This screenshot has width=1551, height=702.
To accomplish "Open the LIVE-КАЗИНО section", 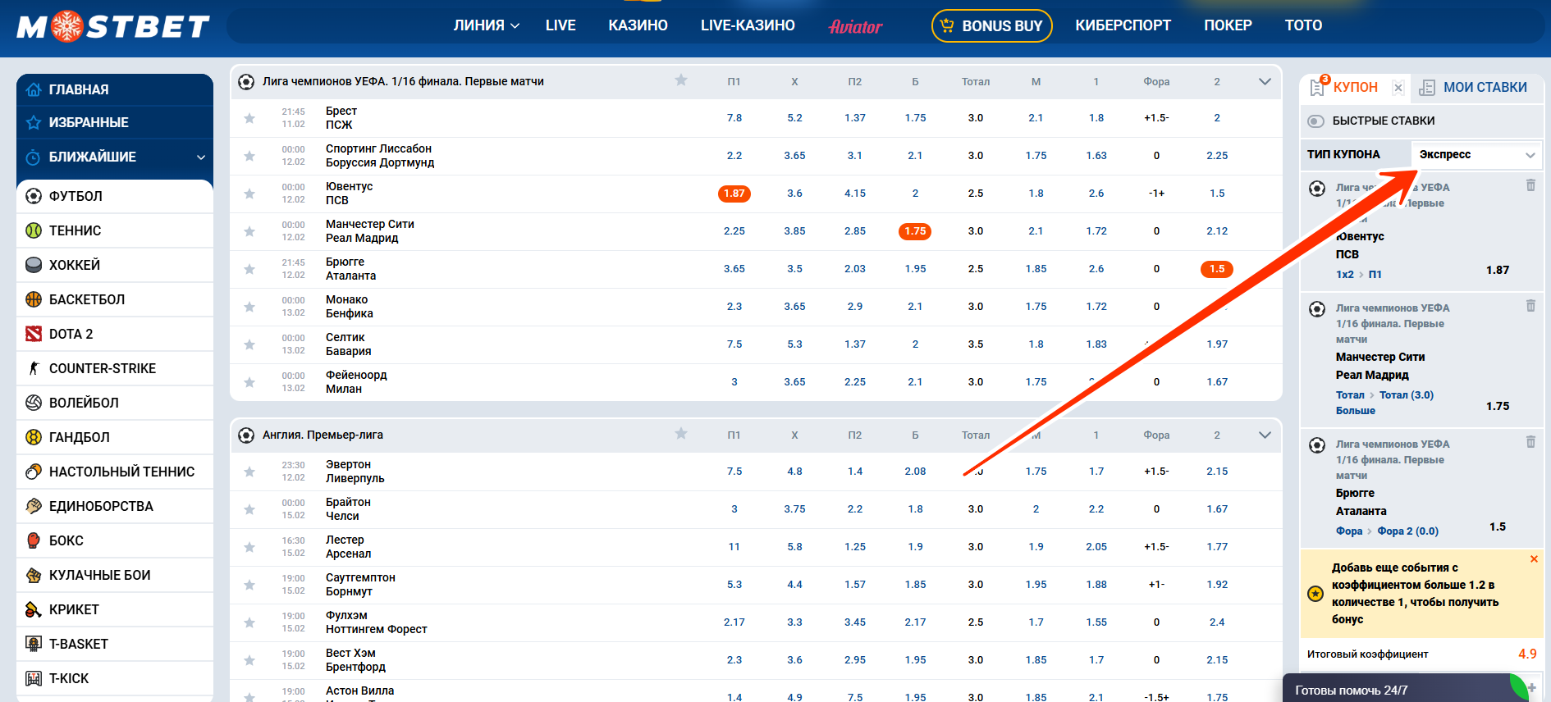I will click(x=748, y=25).
